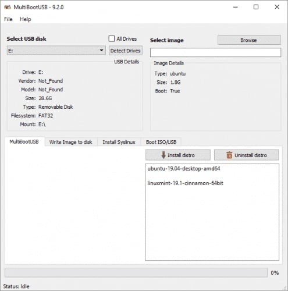Click Browse to choose an image
This screenshot has width=288, height=291.
249,40
